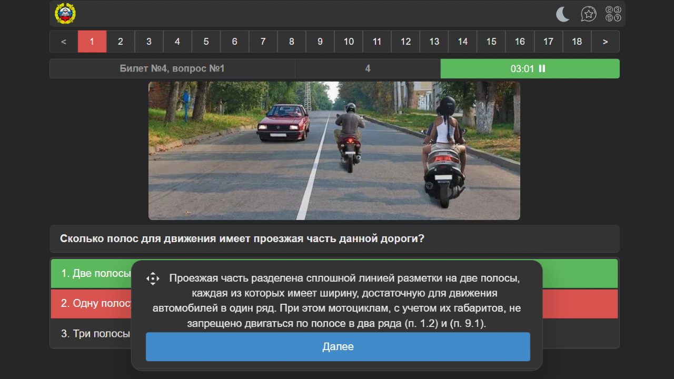Click the move handle icon on the explanation popup

pyautogui.click(x=153, y=278)
